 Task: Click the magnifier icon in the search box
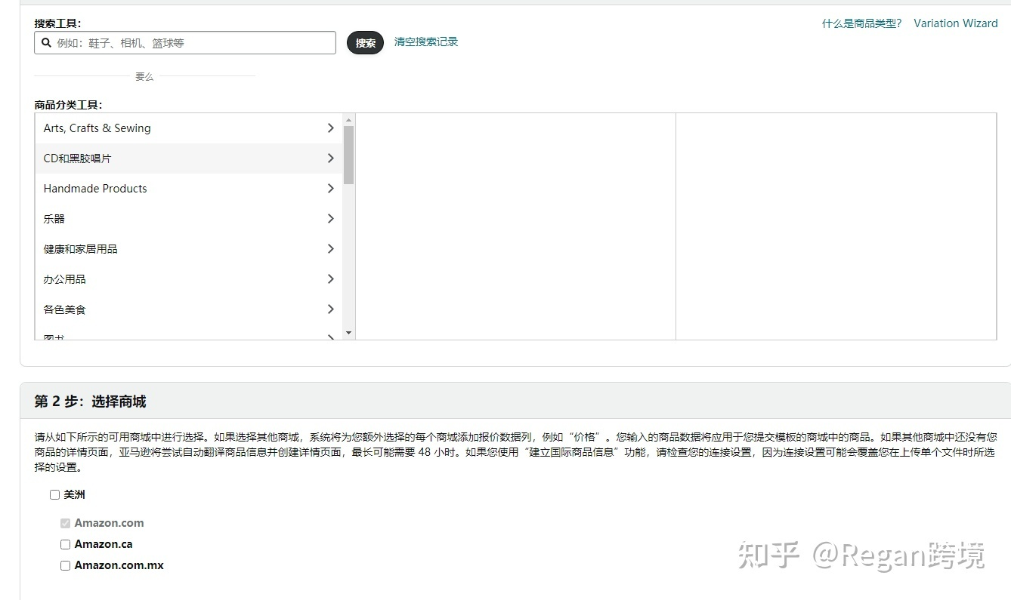[46, 43]
